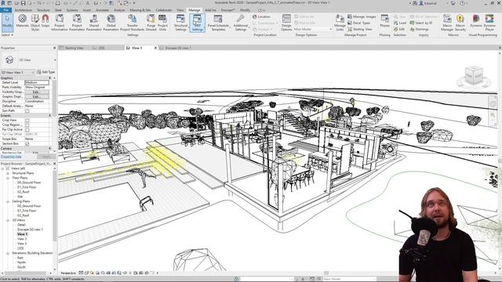
Task: Click Manage Images
Action: point(362,16)
